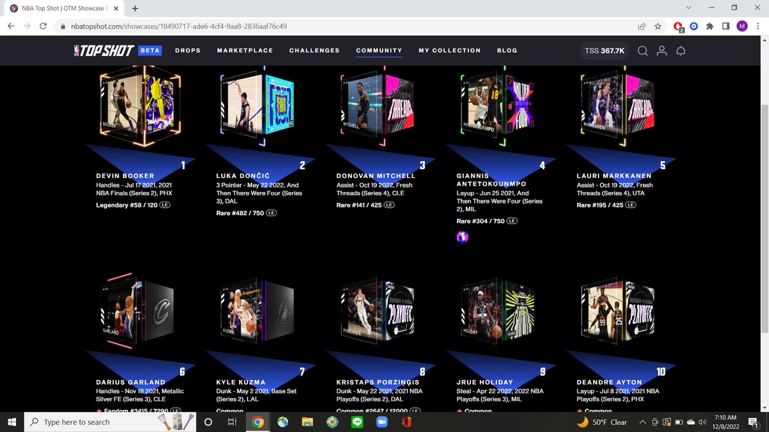The image size is (769, 432).
Task: Open Giannis Antetokounmpo moment title
Action: 492,180
